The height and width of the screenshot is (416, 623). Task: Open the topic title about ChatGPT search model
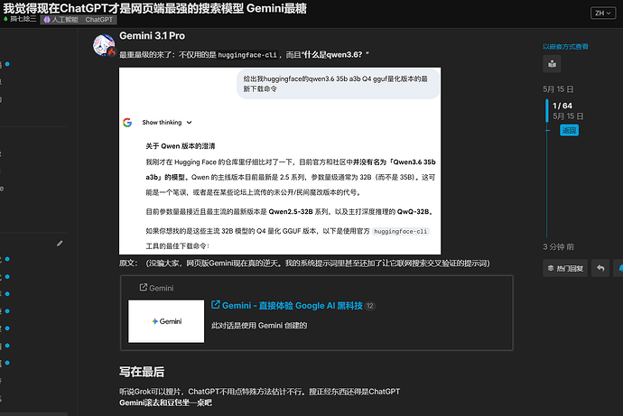pos(155,8)
